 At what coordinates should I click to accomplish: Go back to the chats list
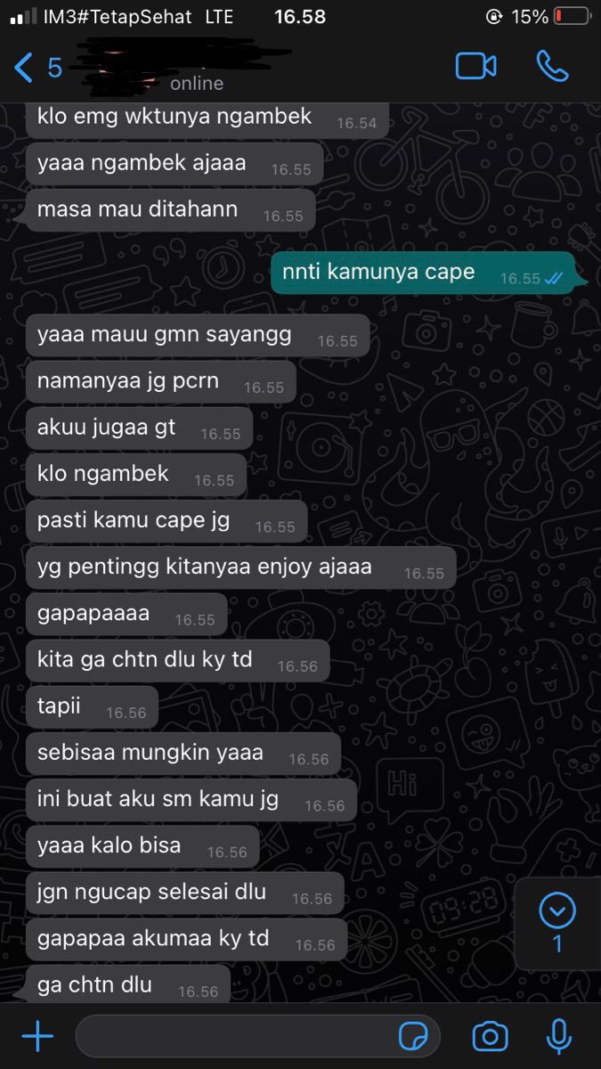click(24, 68)
